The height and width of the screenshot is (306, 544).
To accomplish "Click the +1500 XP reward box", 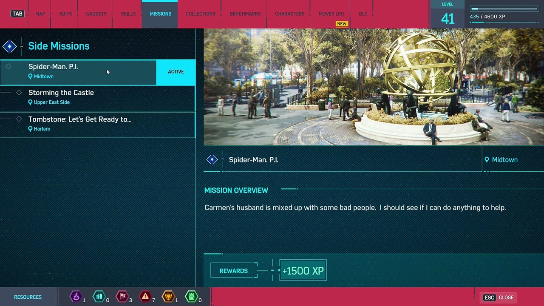I will [303, 271].
